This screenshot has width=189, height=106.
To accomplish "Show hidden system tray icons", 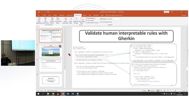I will [x=162, y=94].
